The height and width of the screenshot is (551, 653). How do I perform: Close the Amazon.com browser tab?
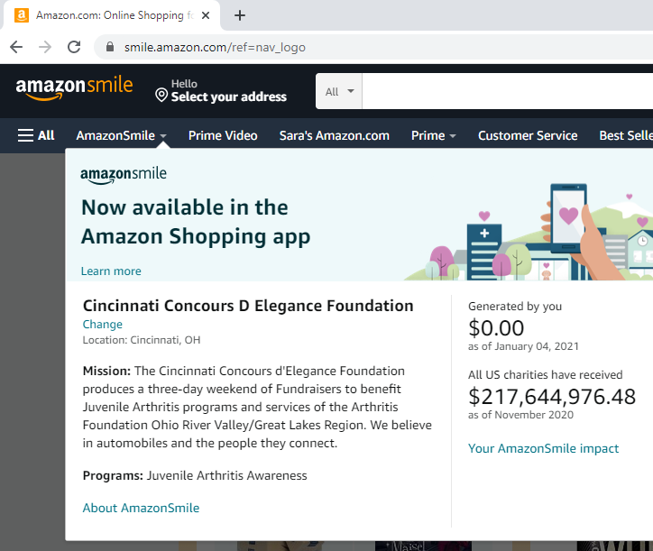(207, 15)
